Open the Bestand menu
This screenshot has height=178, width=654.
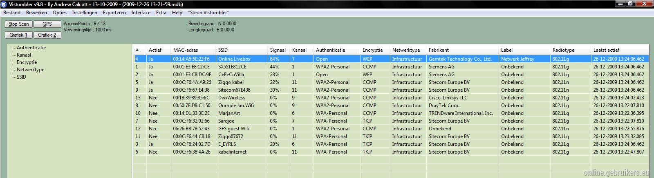point(12,13)
